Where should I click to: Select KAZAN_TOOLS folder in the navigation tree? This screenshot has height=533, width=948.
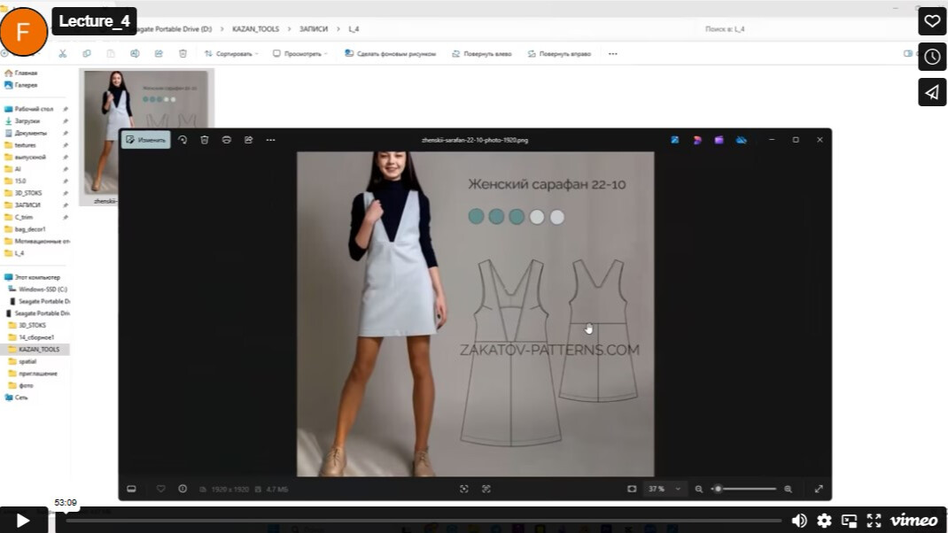coord(39,350)
